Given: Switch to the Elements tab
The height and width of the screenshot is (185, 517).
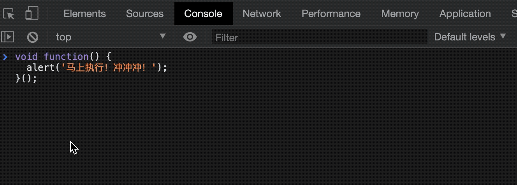Looking at the screenshot, I should point(84,14).
